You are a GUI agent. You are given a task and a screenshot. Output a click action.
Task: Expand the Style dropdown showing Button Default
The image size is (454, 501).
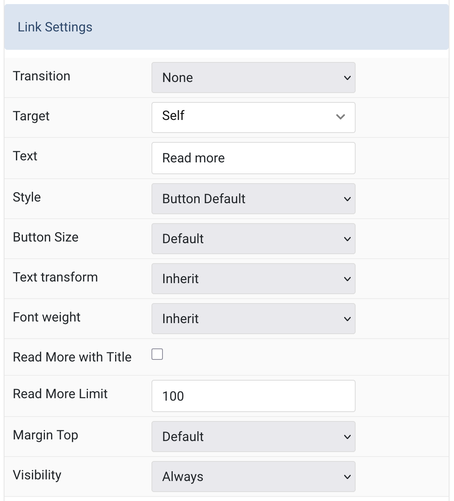click(253, 199)
